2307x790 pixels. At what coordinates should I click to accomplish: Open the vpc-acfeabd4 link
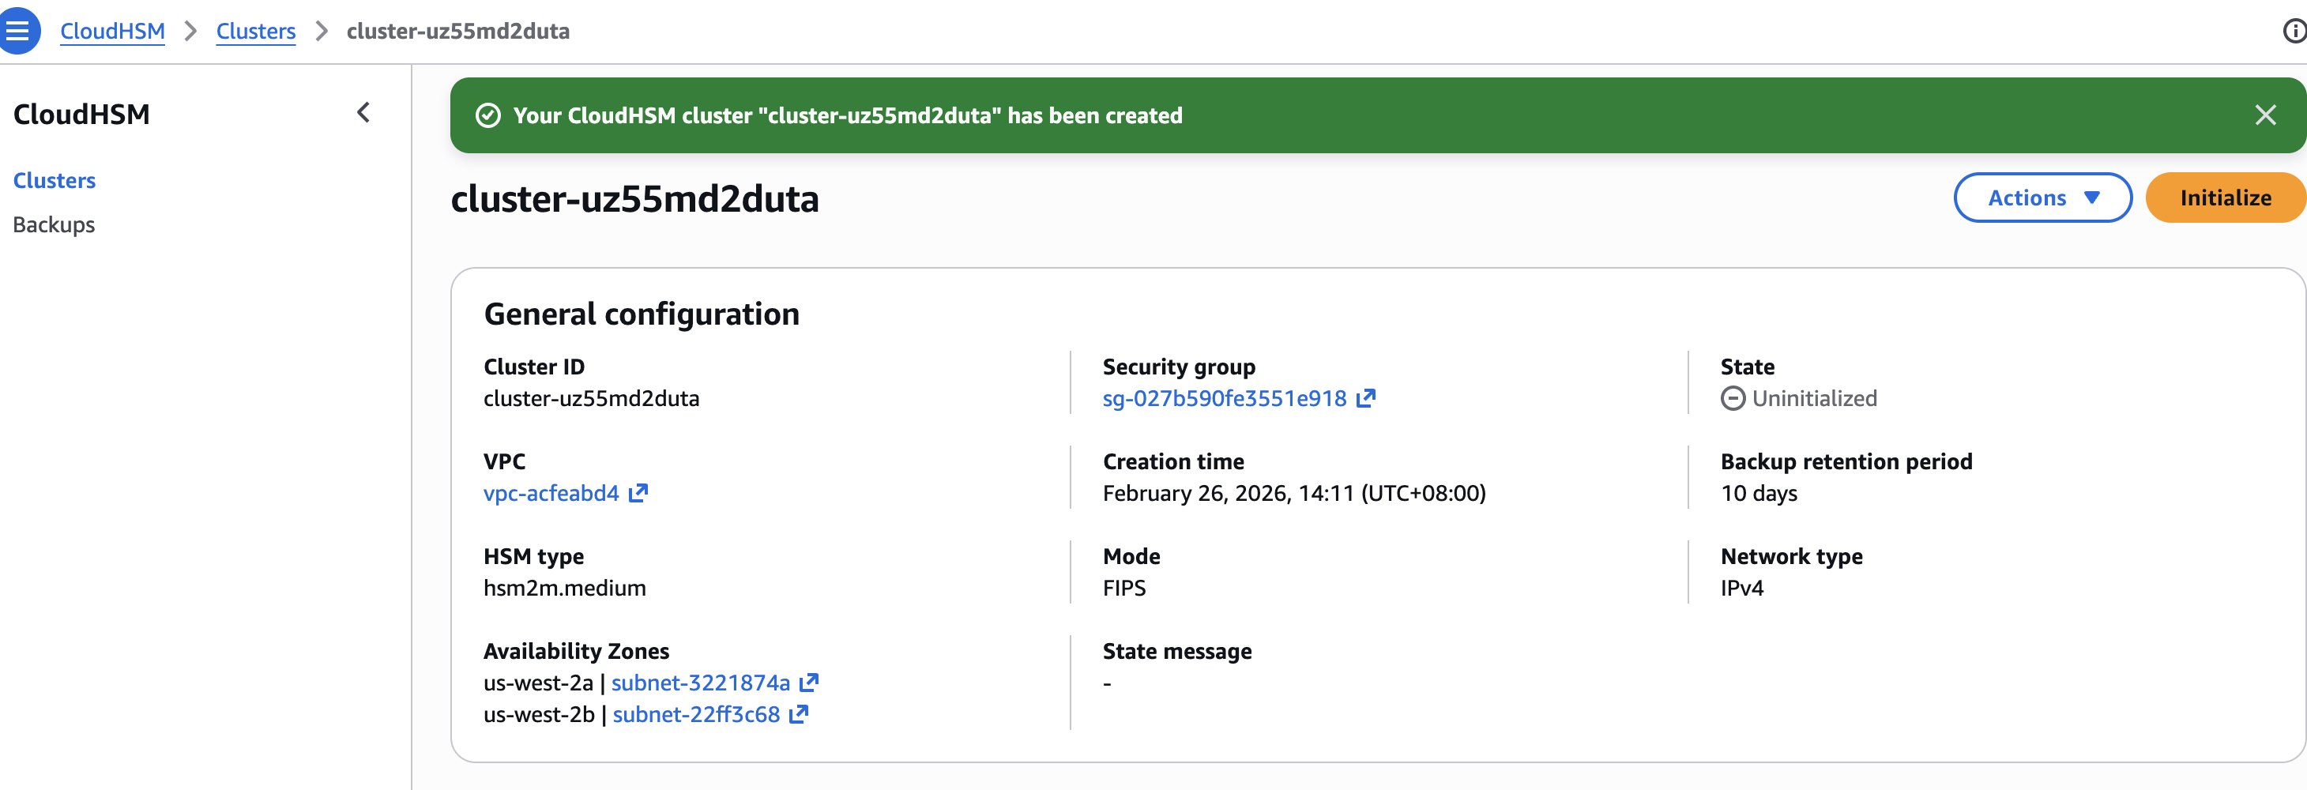click(551, 494)
